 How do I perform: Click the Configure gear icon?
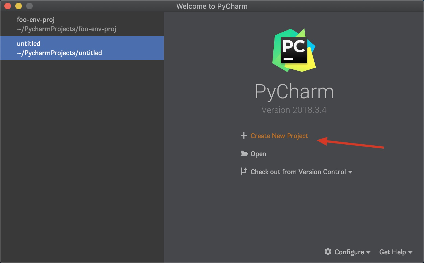coord(328,252)
